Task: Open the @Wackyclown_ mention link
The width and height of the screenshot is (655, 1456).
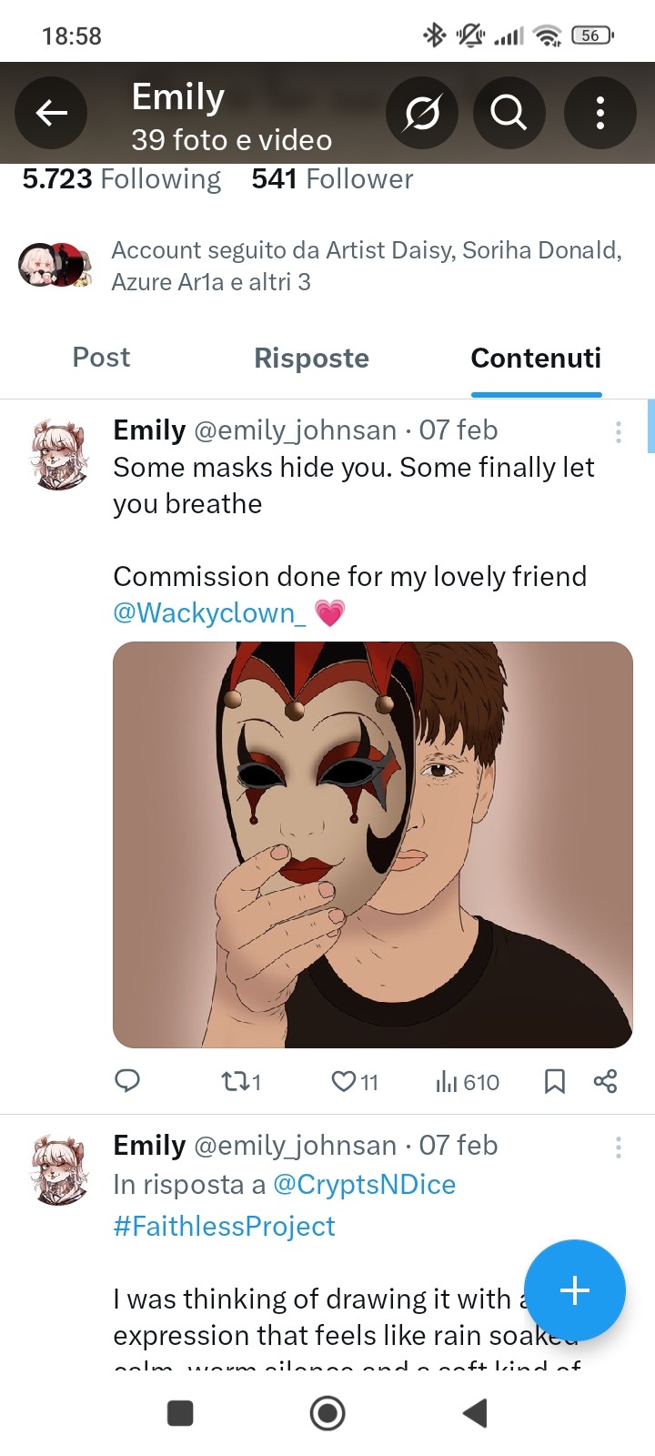Action: 209,612
